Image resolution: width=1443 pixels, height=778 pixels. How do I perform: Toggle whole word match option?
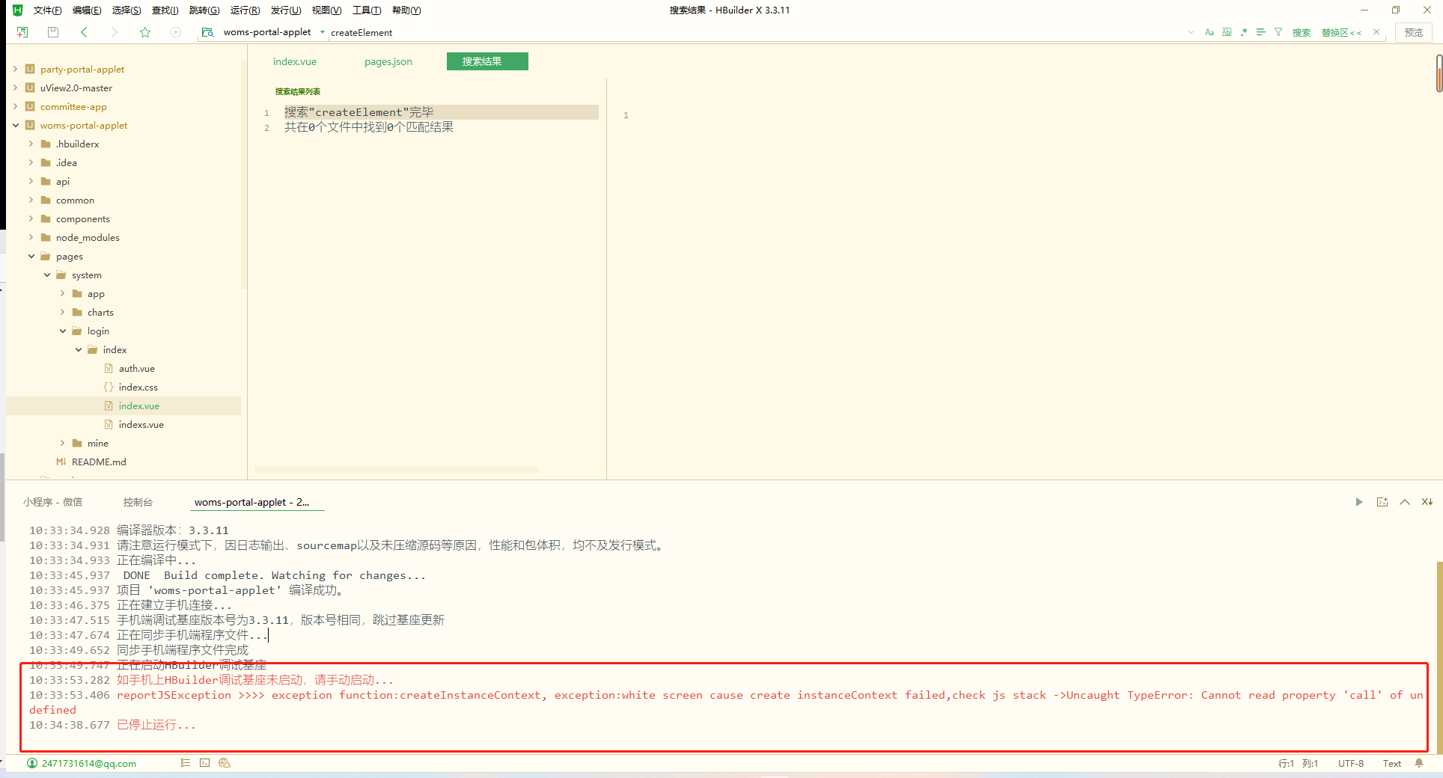(1227, 32)
